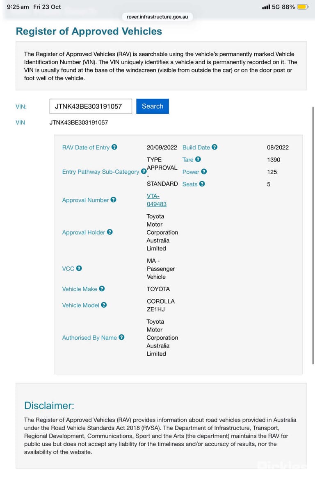315x479 pixels.
Task: Click the tare value 1390
Action: (x=274, y=159)
